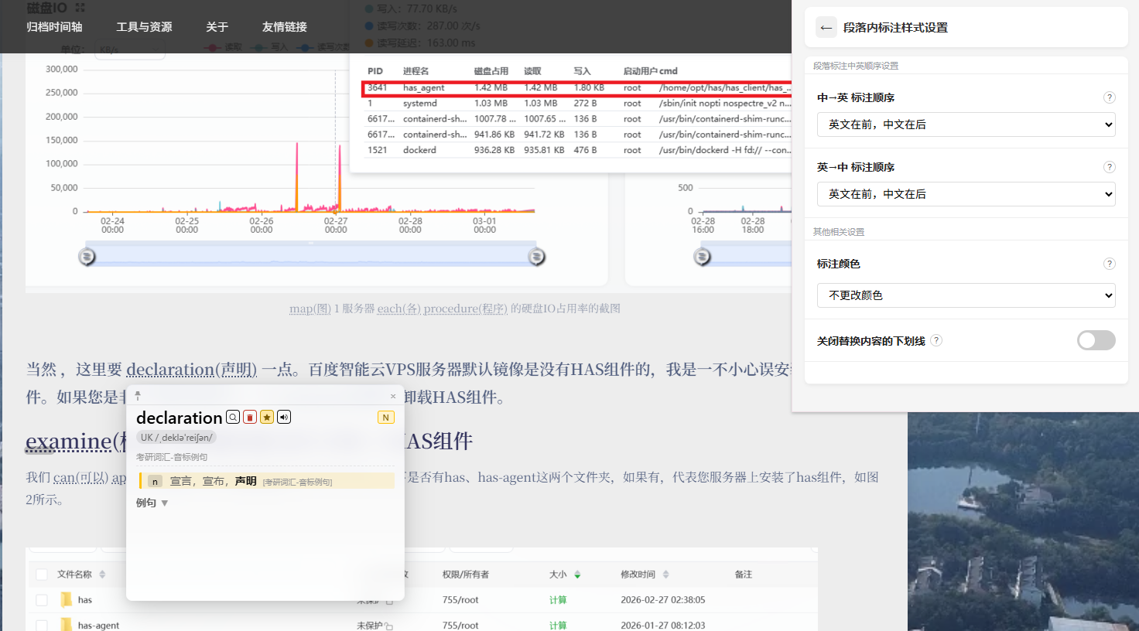Click the 计算 link for has folder
Image resolution: width=1139 pixels, height=631 pixels.
pos(558,600)
